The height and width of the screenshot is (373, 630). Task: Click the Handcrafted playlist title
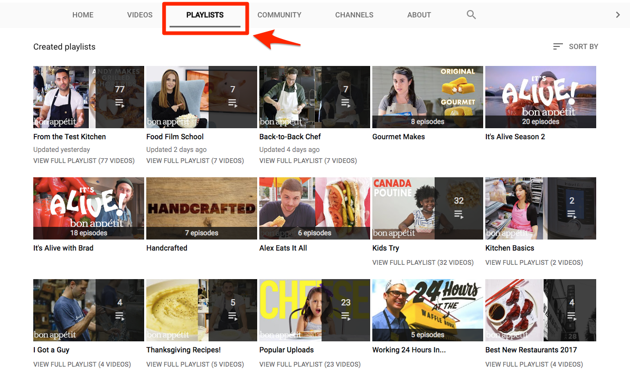click(167, 248)
